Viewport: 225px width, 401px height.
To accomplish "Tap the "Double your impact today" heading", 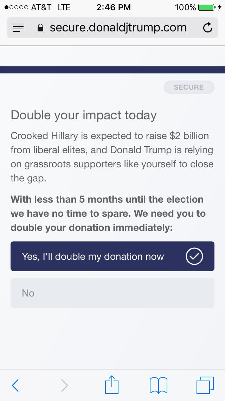I will point(84,115).
